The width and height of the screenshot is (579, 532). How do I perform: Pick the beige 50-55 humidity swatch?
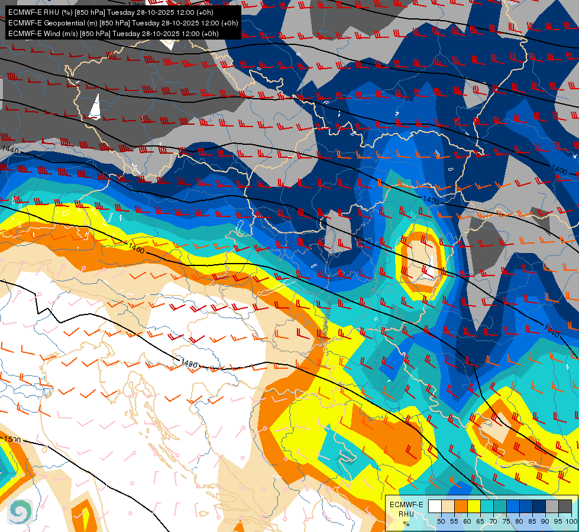click(x=448, y=506)
